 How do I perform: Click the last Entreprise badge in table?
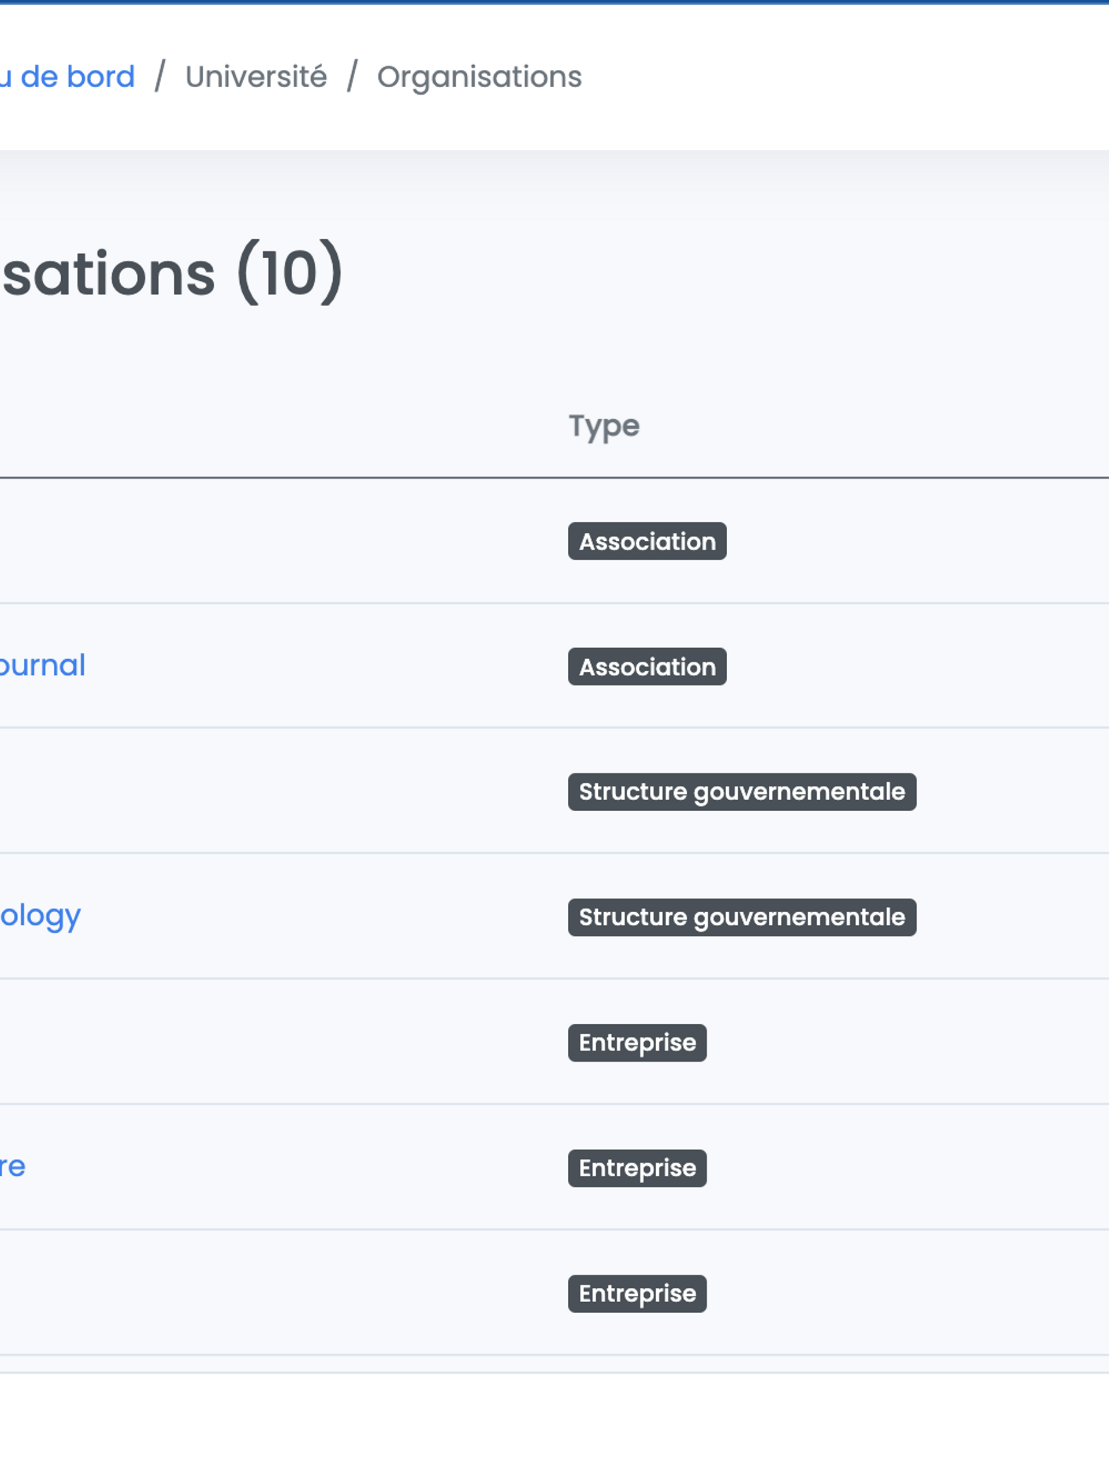pyautogui.click(x=637, y=1294)
